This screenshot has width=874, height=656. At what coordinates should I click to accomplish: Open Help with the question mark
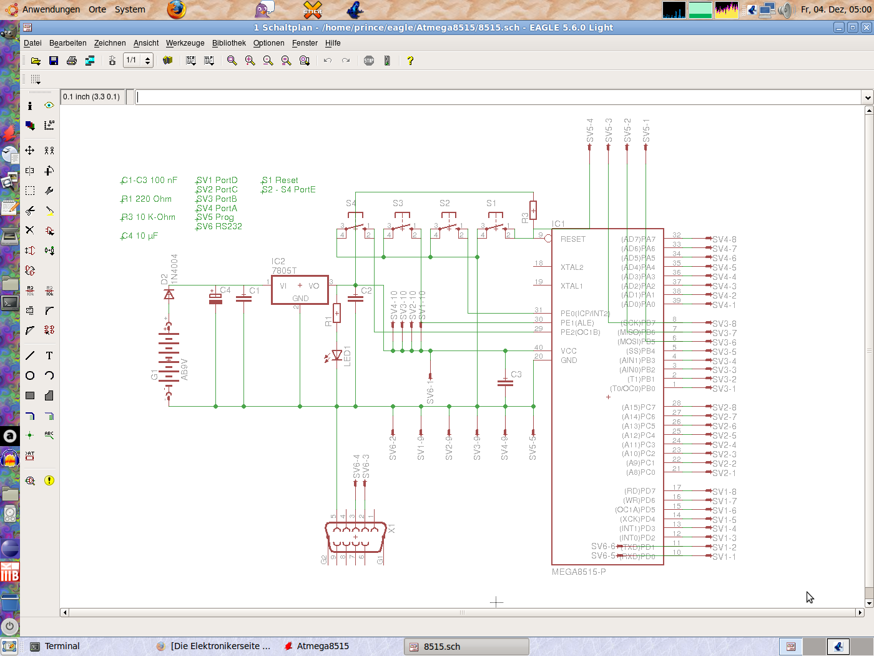[x=410, y=61]
